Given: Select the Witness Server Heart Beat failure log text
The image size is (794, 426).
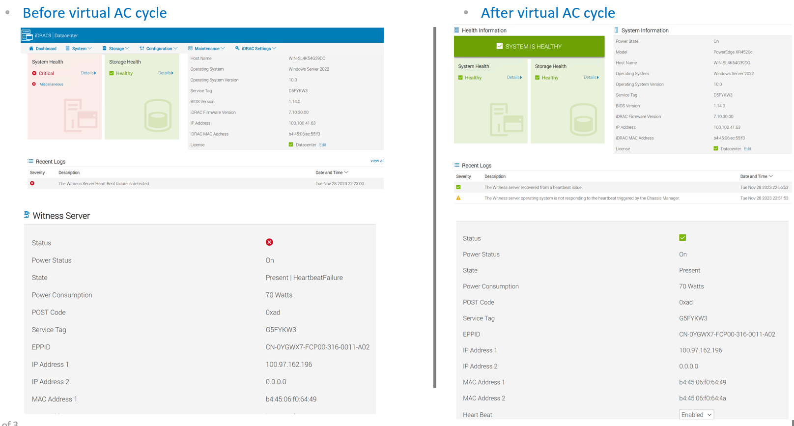Looking at the screenshot, I should tap(104, 184).
